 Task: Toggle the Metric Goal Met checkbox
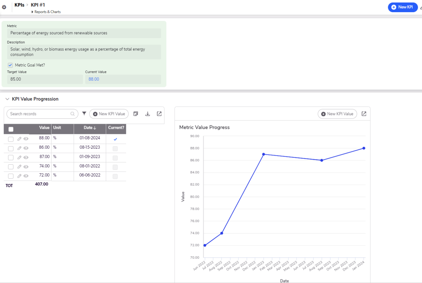[x=10, y=65]
